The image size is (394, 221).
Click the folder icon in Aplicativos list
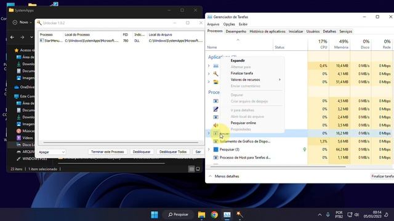click(x=215, y=82)
